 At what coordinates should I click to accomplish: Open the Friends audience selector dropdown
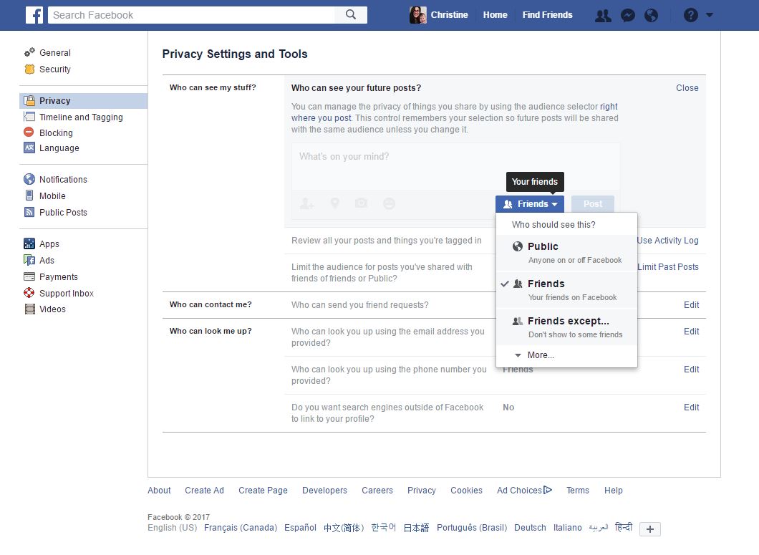(530, 204)
